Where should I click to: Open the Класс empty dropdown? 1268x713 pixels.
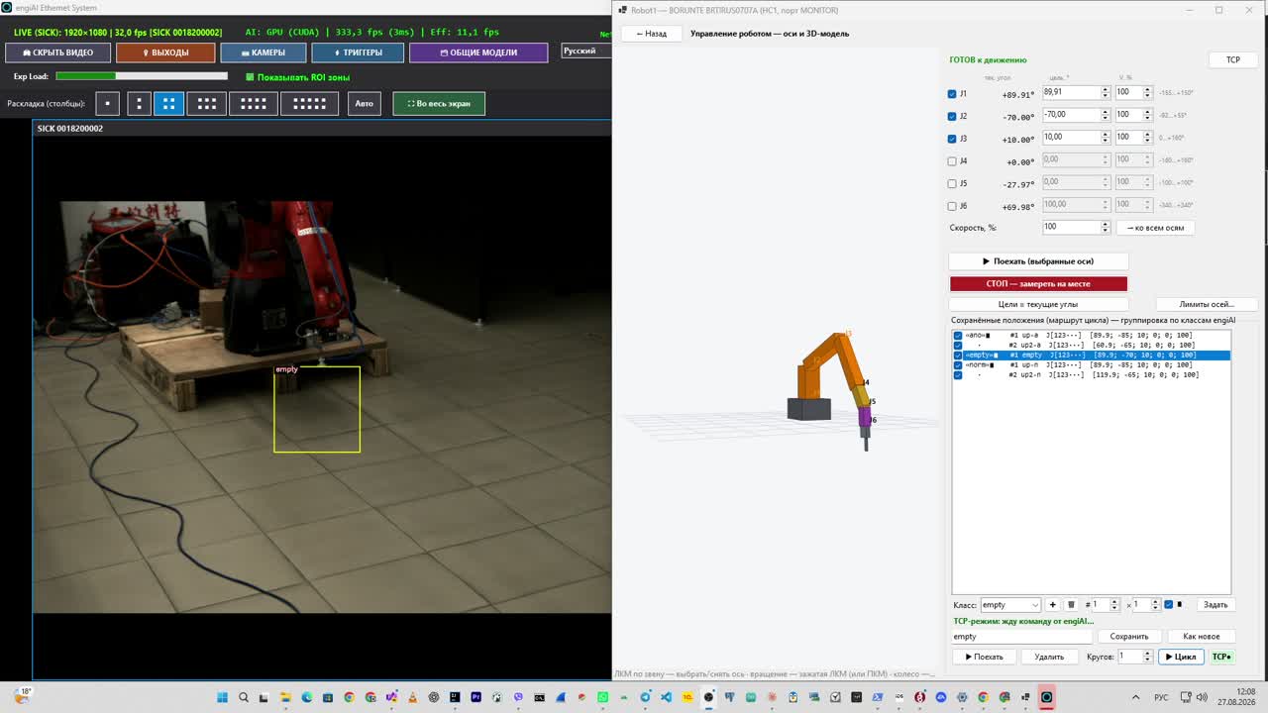click(x=1010, y=604)
